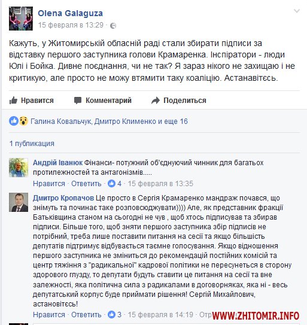
Task: Open the Olena Galaguza profile link
Action: pos(70,13)
